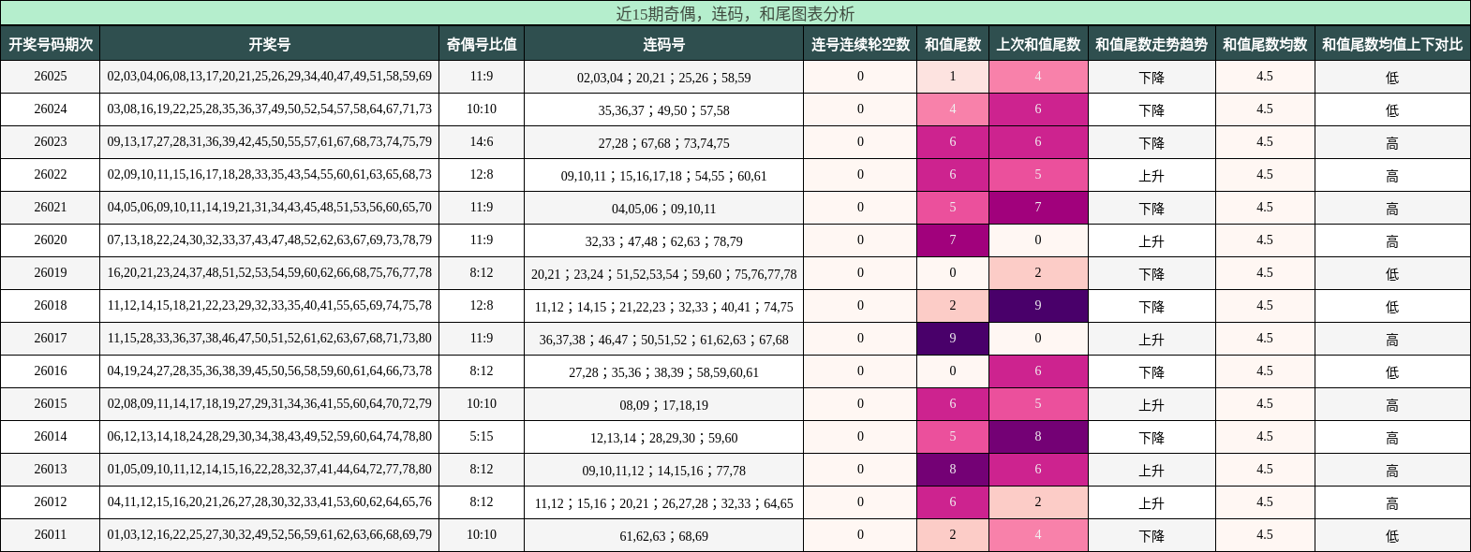Click issue number 26020

click(x=51, y=240)
